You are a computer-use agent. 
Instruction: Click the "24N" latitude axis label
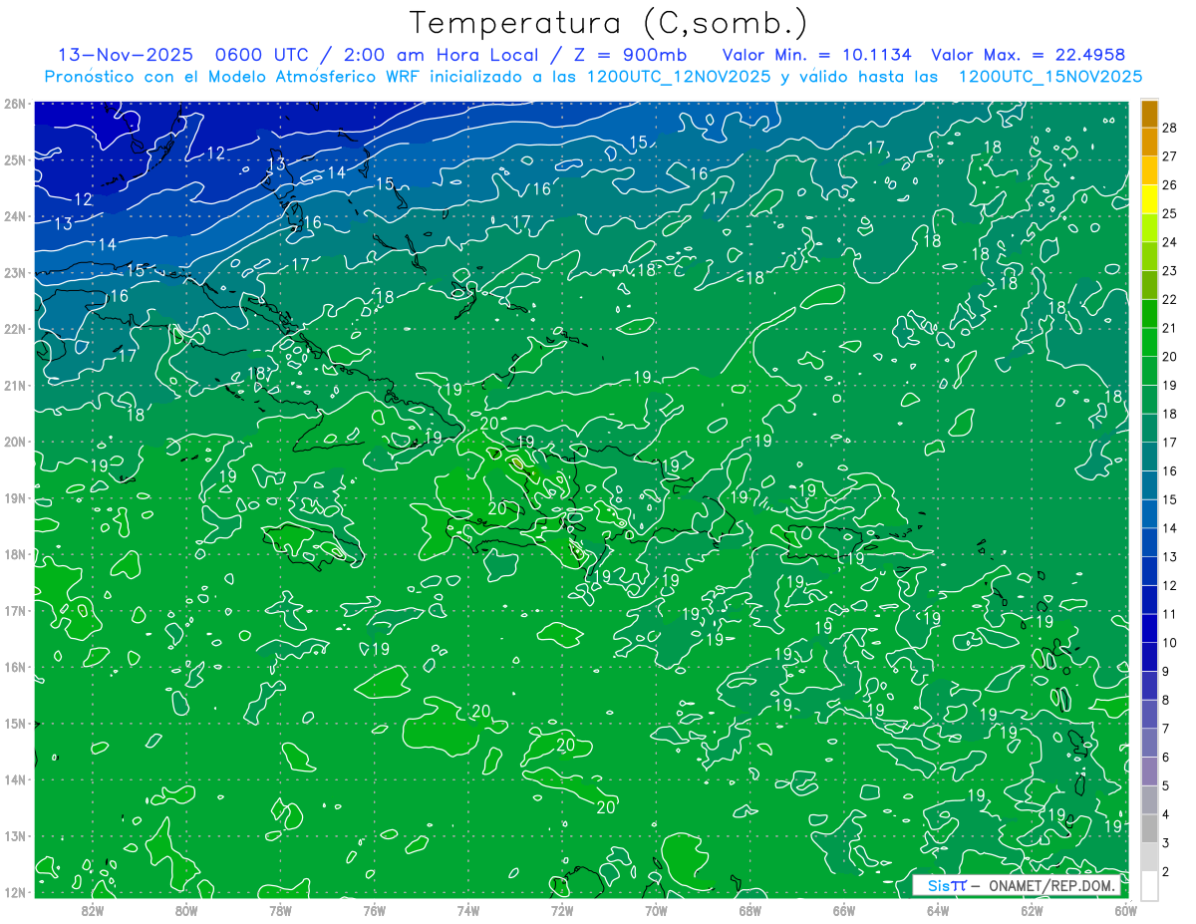(14, 216)
